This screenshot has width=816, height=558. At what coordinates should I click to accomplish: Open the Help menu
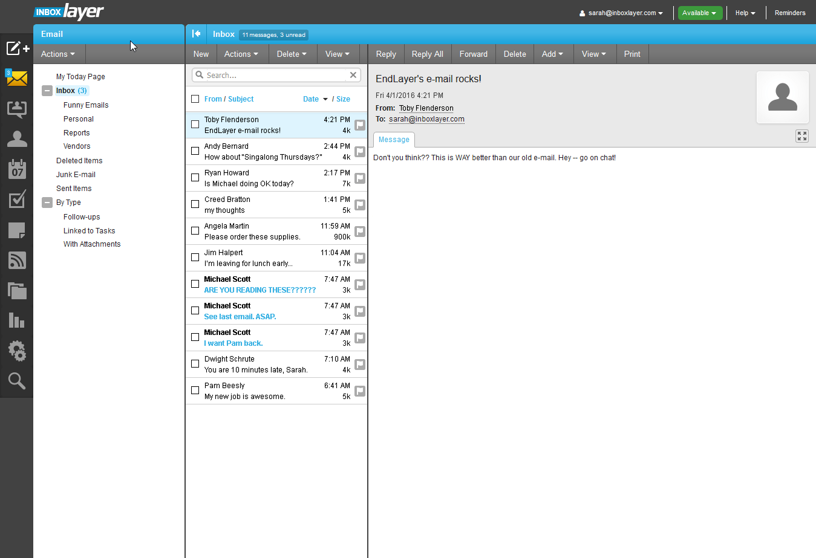click(x=745, y=12)
